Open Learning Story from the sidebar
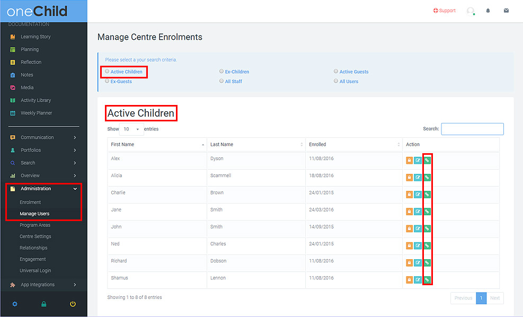This screenshot has width=523, height=317. point(36,37)
